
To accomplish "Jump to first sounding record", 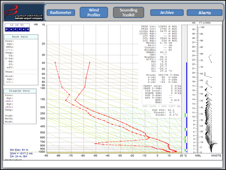I will point(7,29).
